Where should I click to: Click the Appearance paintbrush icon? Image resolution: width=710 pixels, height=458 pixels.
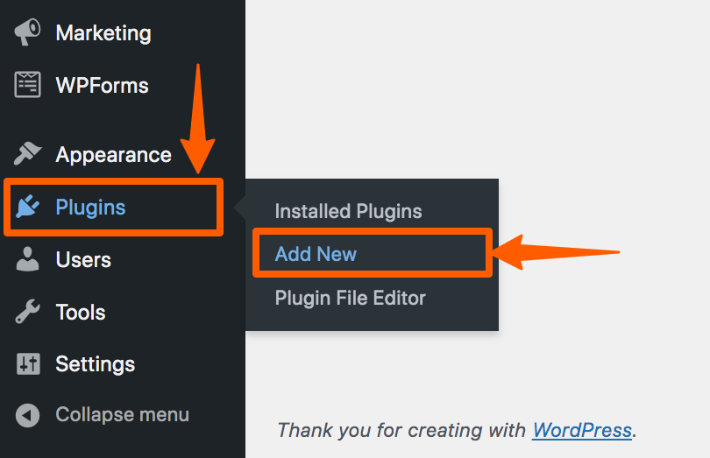[28, 154]
